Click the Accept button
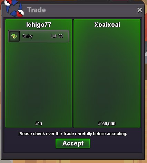This screenshot has width=147, height=163. 73,143
